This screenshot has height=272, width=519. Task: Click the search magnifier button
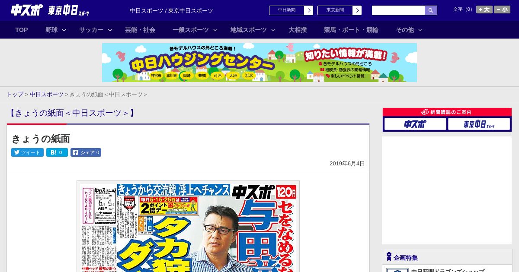pos(431,10)
